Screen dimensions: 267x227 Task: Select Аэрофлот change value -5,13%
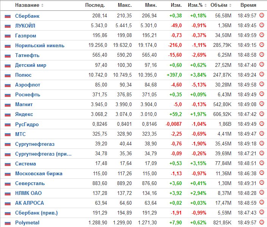point(199,85)
